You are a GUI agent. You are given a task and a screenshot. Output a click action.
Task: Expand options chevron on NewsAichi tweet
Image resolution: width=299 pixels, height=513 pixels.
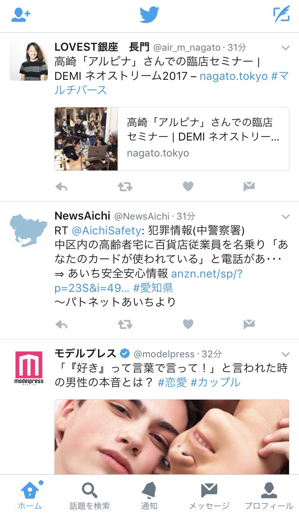pos(285,216)
